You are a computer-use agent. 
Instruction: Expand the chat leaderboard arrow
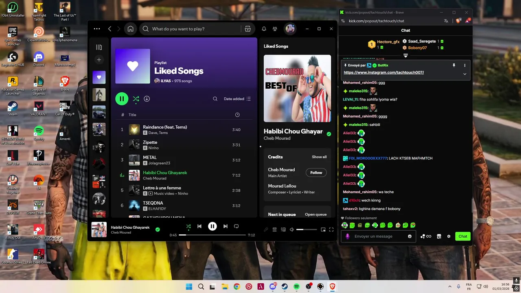click(405, 55)
